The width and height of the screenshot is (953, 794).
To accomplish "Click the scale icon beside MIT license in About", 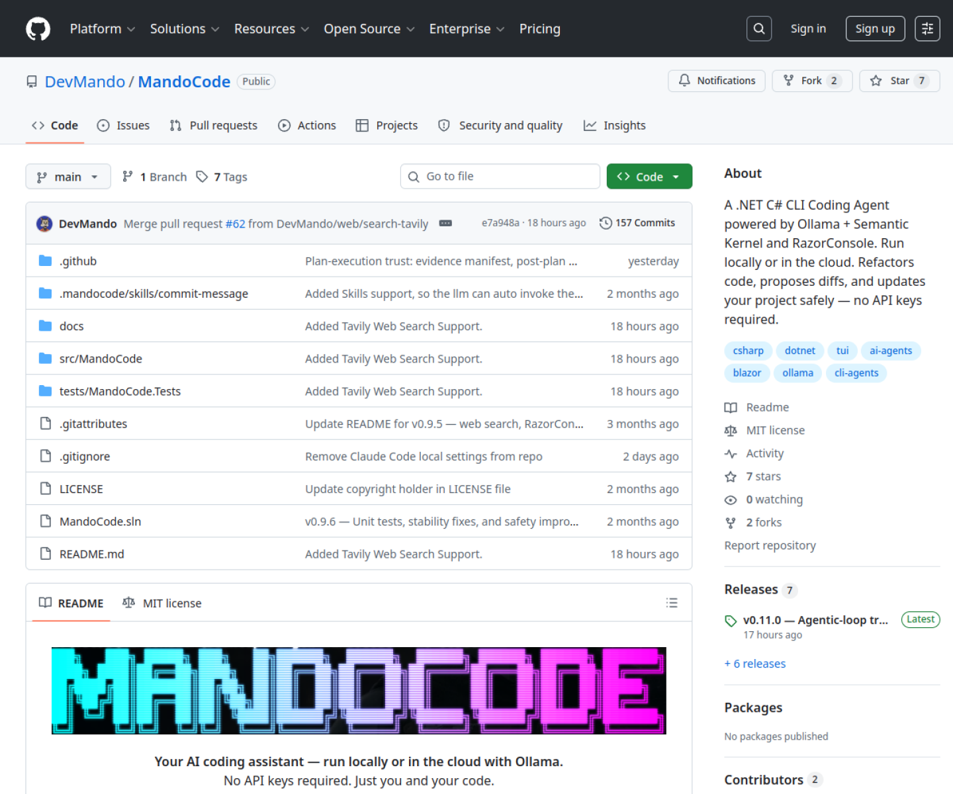I will coord(731,431).
